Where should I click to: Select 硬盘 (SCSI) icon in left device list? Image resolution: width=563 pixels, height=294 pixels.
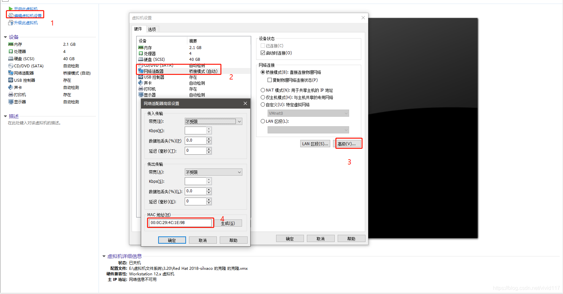(10, 59)
